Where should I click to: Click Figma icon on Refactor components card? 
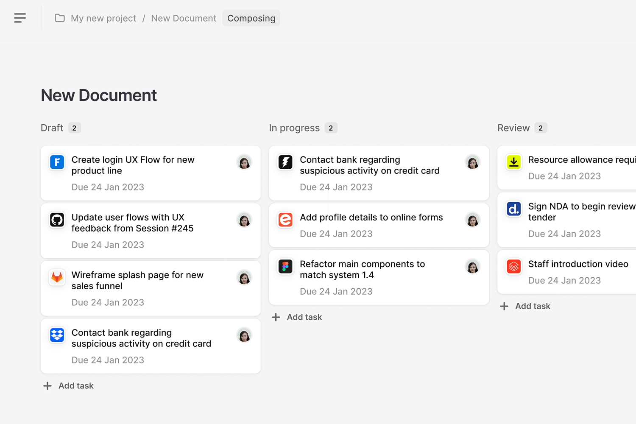(285, 266)
